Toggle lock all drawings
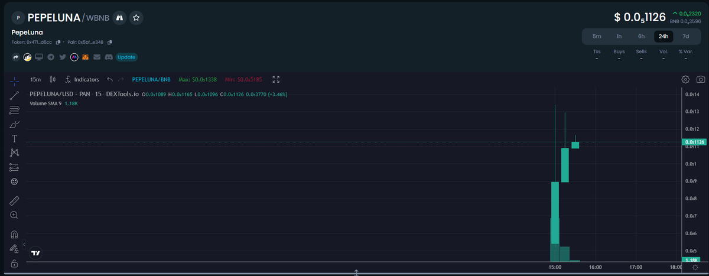 (14, 264)
